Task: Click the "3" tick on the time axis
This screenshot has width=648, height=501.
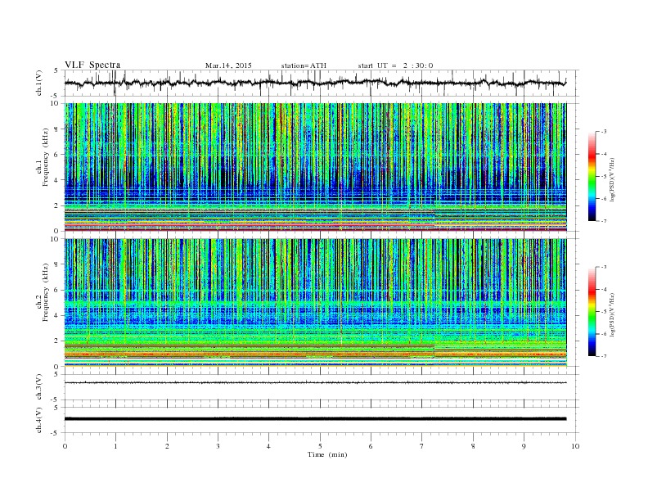Action: [x=218, y=446]
